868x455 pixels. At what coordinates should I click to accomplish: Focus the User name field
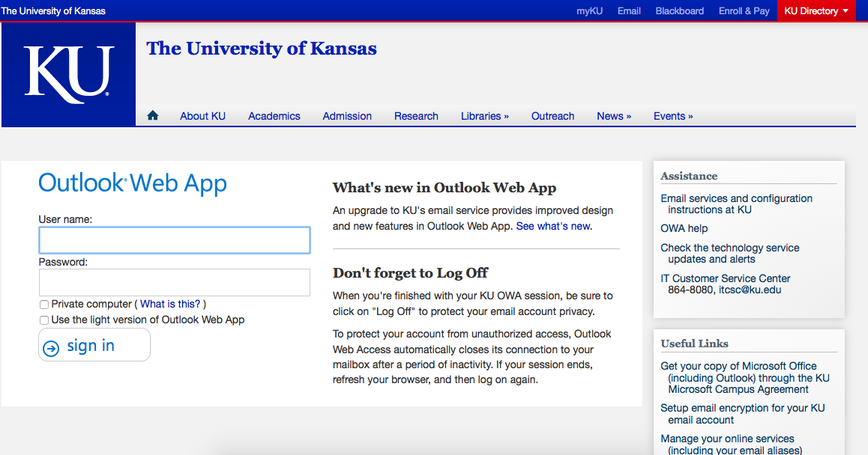[x=175, y=240]
